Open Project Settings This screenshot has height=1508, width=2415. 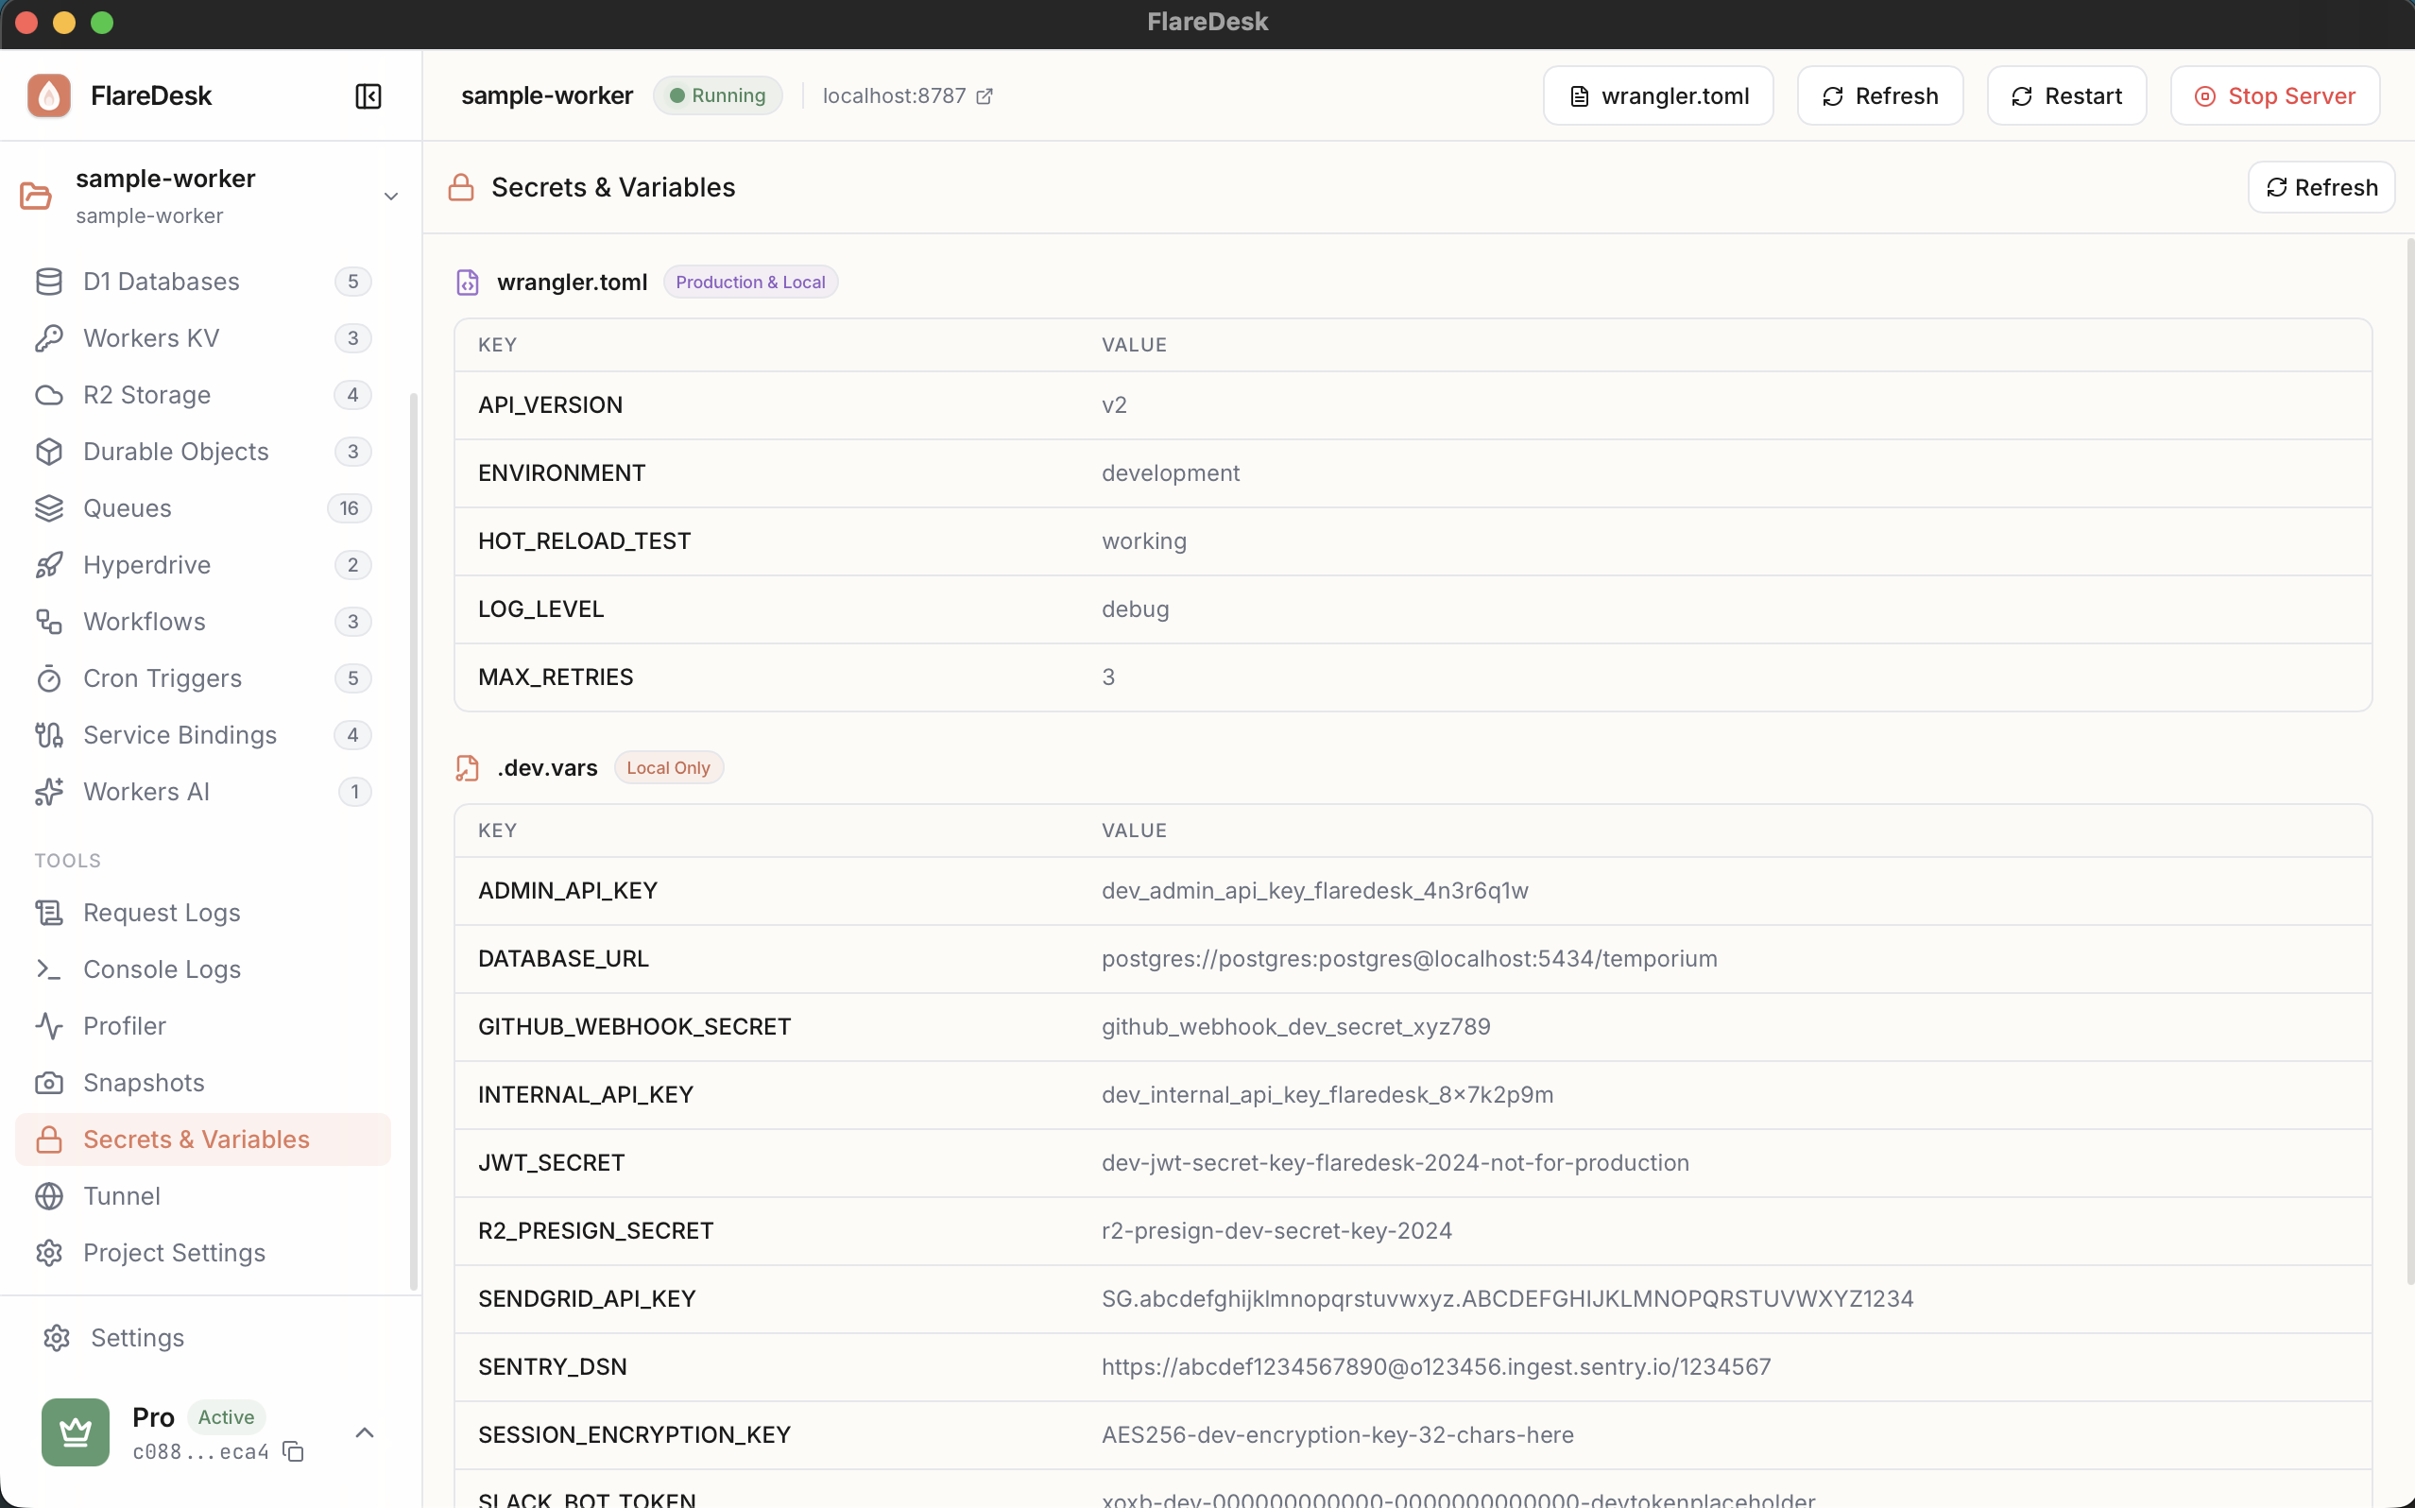click(x=174, y=1253)
